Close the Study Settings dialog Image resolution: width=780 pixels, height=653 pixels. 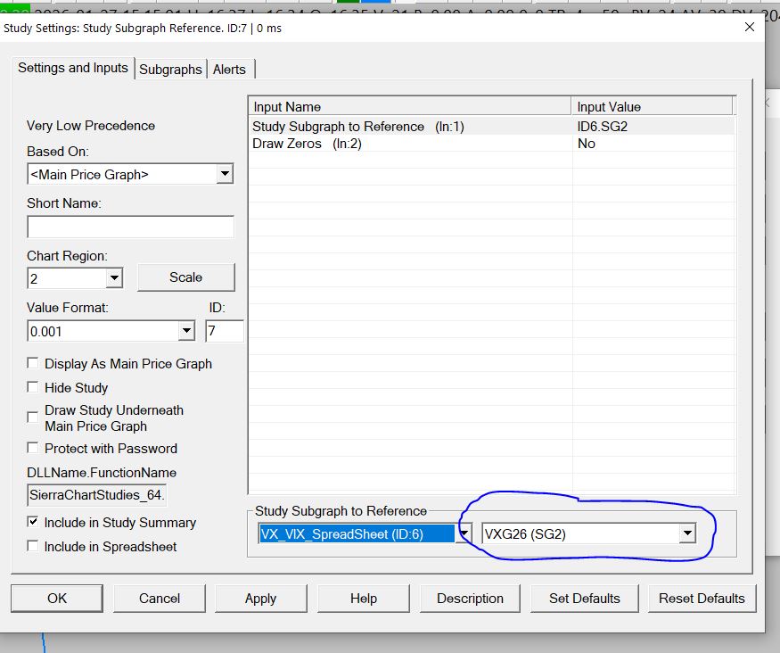[750, 27]
